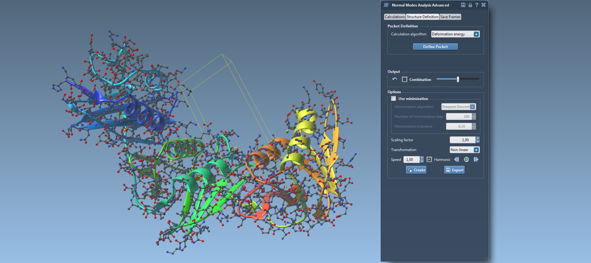The height and width of the screenshot is (263, 591).
Task: Click the reset arrow icon beside Combination
Action: pos(395,79)
